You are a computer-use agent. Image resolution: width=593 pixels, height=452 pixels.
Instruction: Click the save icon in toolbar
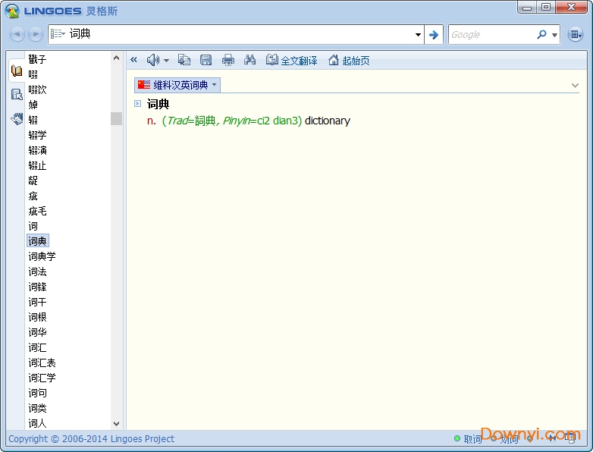click(206, 60)
